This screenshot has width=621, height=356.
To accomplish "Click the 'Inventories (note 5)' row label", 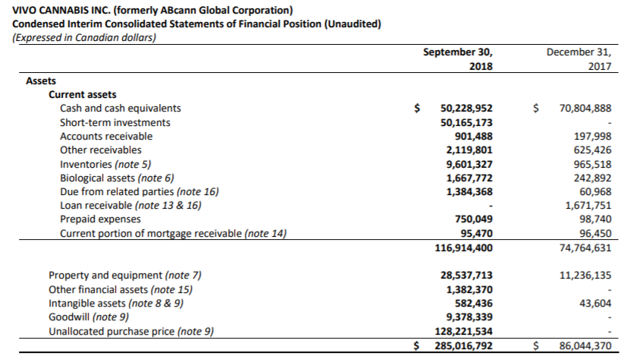I will (105, 164).
